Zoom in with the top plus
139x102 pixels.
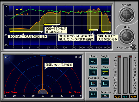tap(127, 31)
